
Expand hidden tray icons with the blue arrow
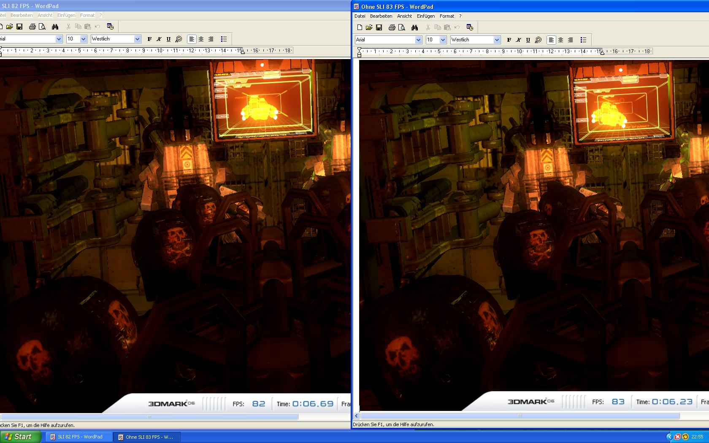(x=669, y=437)
